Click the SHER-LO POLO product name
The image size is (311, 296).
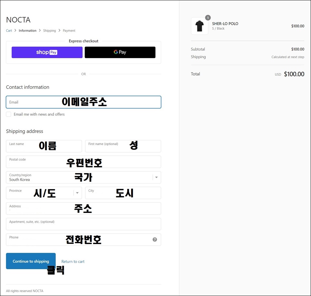(225, 24)
